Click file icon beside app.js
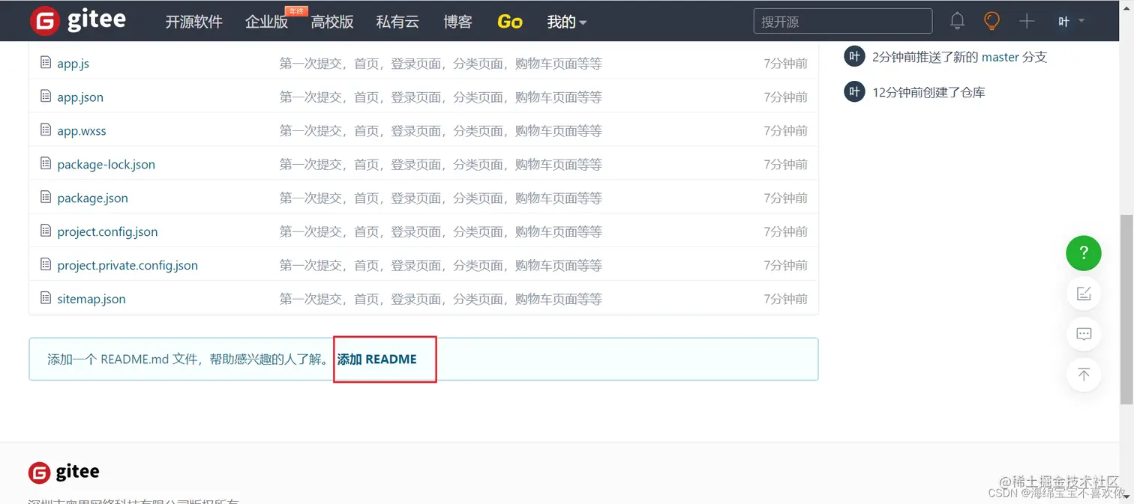This screenshot has height=504, width=1134. (x=46, y=63)
